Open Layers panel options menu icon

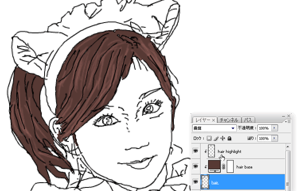click(288, 121)
